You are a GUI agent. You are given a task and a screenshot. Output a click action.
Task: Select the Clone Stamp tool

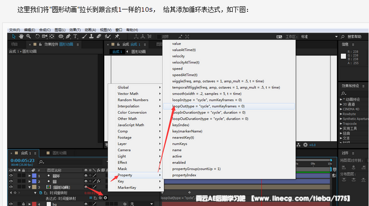[92, 36]
